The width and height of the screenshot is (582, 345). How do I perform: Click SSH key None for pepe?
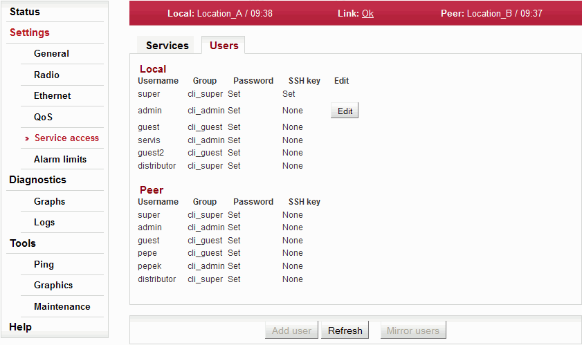pyautogui.click(x=293, y=253)
